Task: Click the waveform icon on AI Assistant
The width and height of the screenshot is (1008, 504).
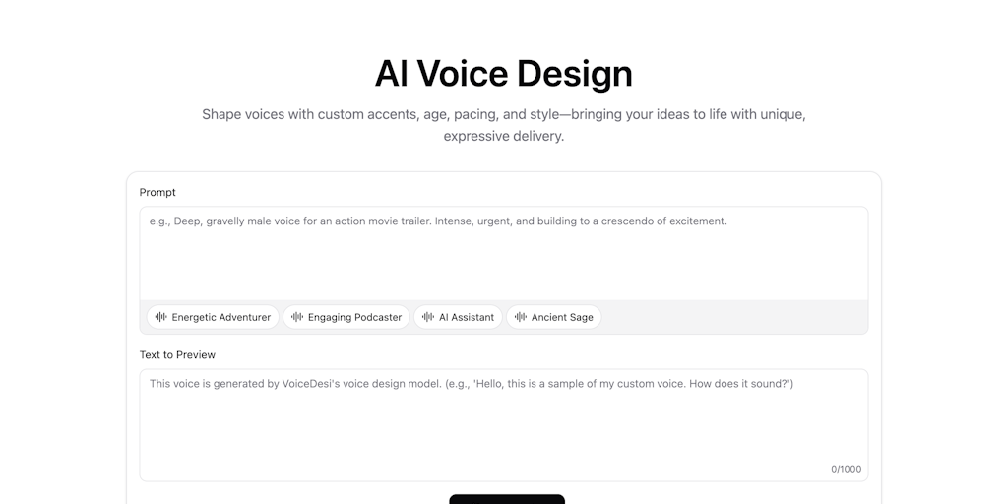Action: [428, 317]
